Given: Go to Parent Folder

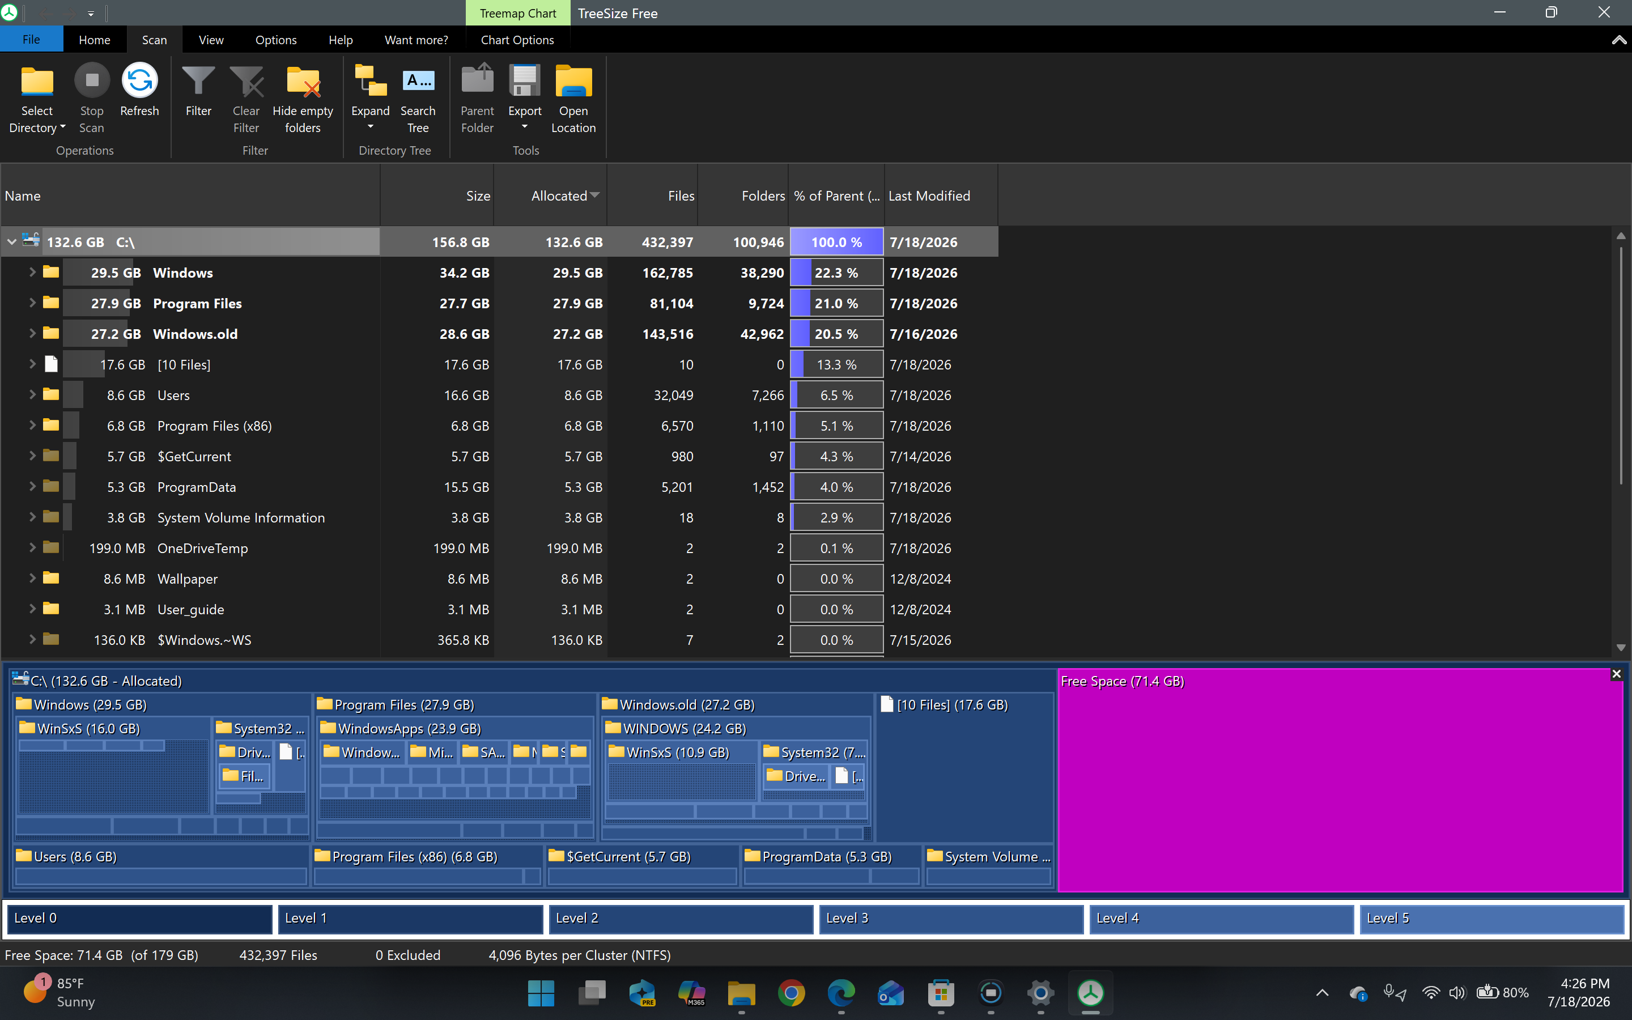Looking at the screenshot, I should coord(478,100).
